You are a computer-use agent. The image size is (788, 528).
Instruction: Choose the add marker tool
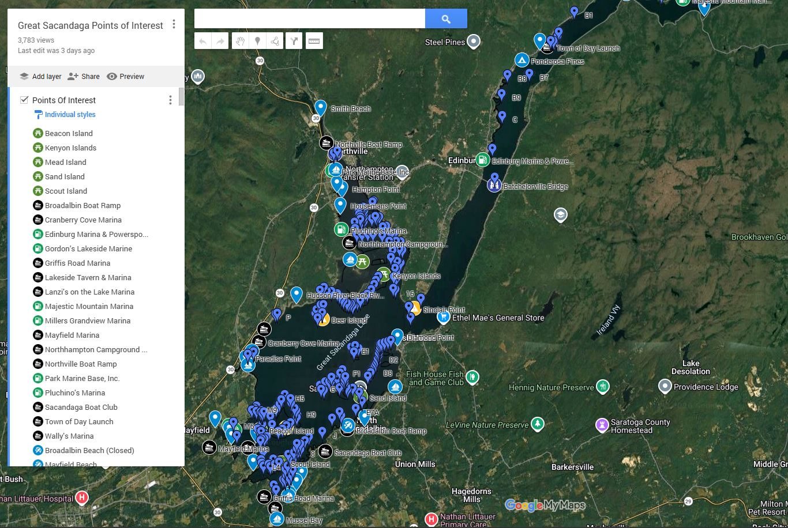click(257, 41)
